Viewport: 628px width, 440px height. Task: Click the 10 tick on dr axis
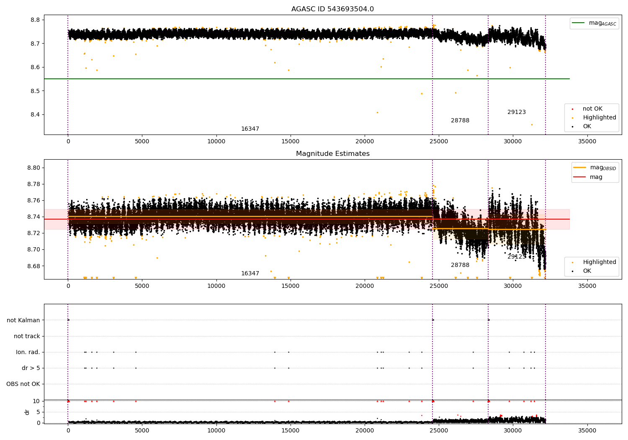(36, 401)
